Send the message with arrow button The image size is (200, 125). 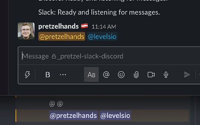187,75
